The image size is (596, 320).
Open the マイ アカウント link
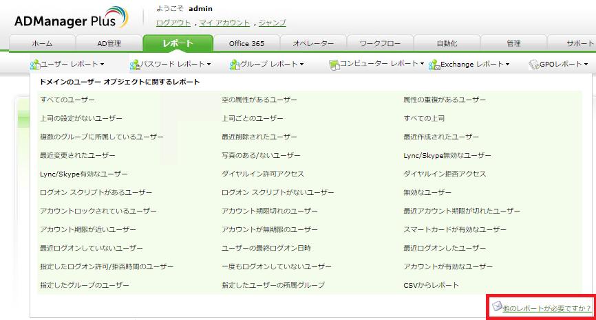point(224,23)
